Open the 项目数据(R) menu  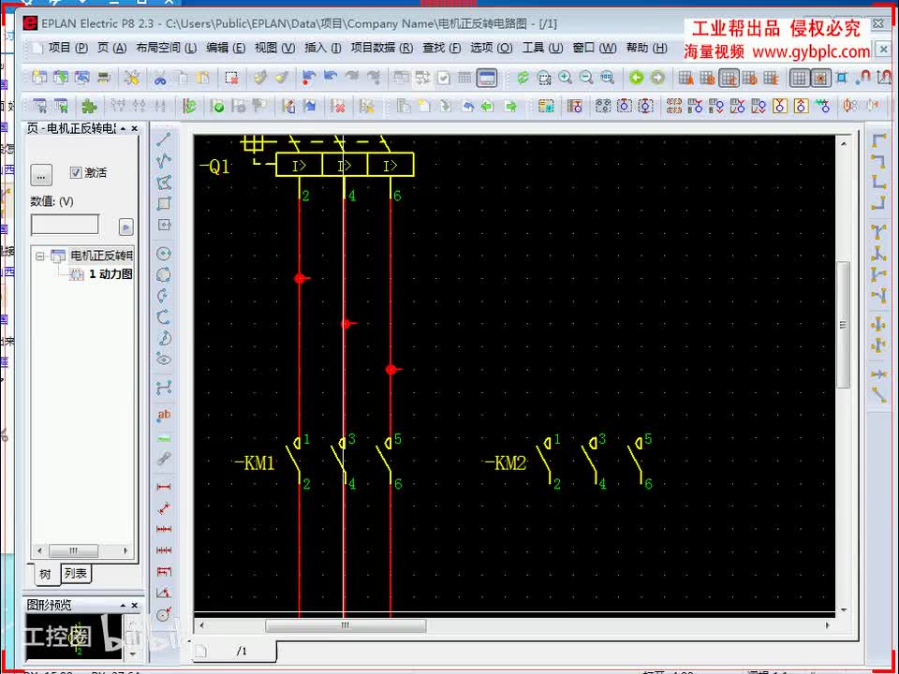coord(381,48)
